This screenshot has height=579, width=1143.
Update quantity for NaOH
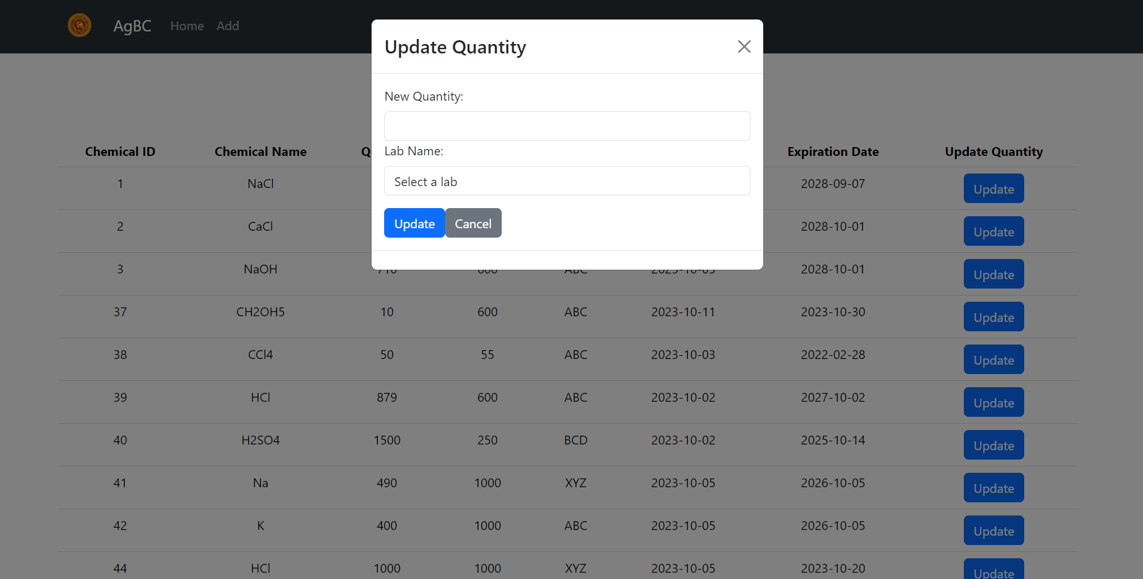point(993,273)
